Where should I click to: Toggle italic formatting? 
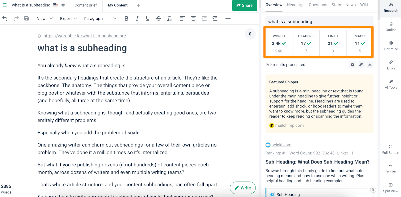click(x=137, y=18)
